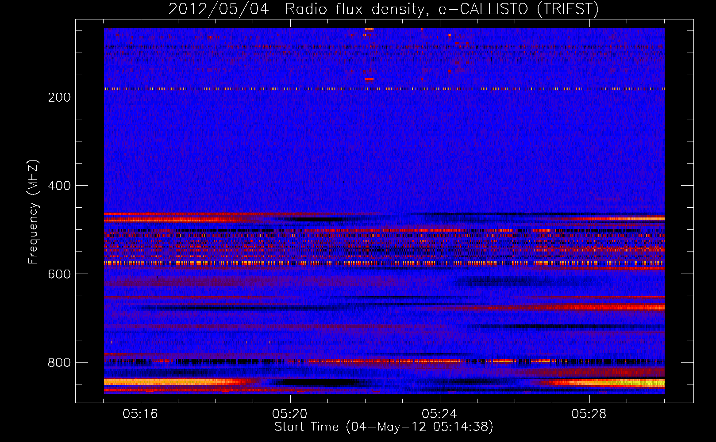The image size is (716, 442).
Task: Click the 05:16 time tick label
Action: 140,414
